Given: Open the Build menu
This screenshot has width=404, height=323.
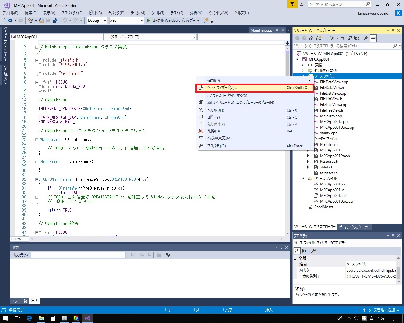Looking at the screenshot, I should click(95, 13).
